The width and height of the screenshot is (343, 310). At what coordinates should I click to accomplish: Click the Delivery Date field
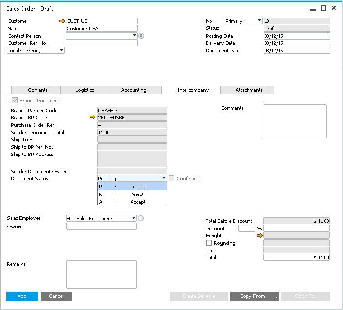pyautogui.click(x=297, y=43)
